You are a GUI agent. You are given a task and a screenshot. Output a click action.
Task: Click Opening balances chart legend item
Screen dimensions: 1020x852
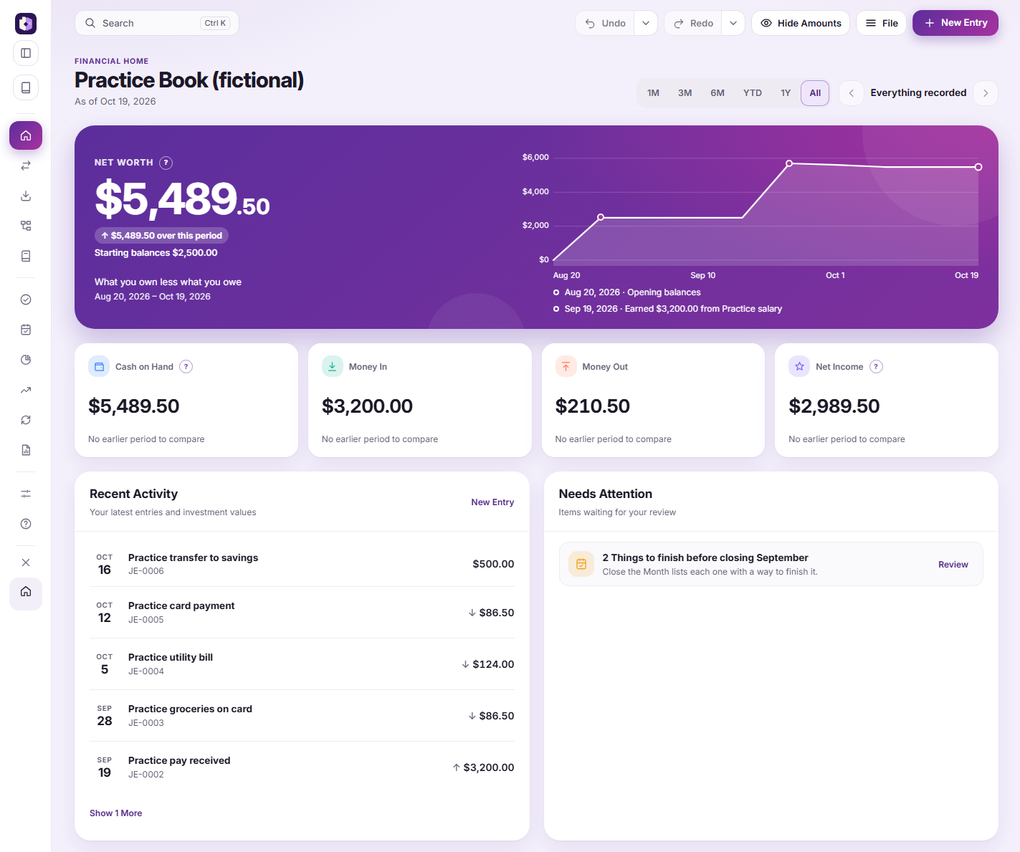[627, 292]
